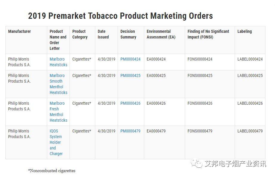
Task: Click the Labeling column header
Action: [245, 31]
